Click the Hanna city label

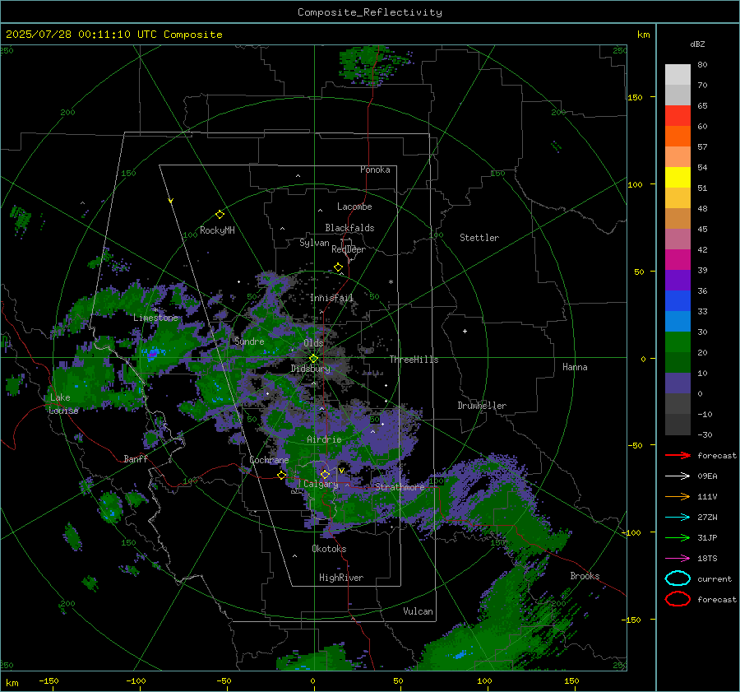coord(575,367)
